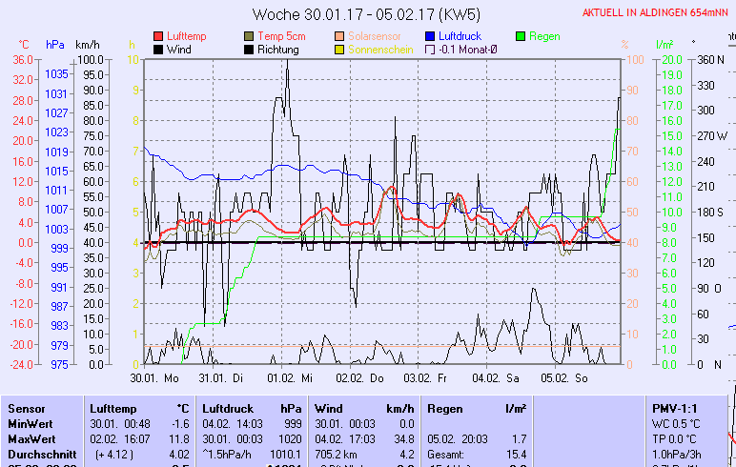Click the 'Sensor' header in the data table
Viewport: 736px width, 467px height.
click(27, 408)
